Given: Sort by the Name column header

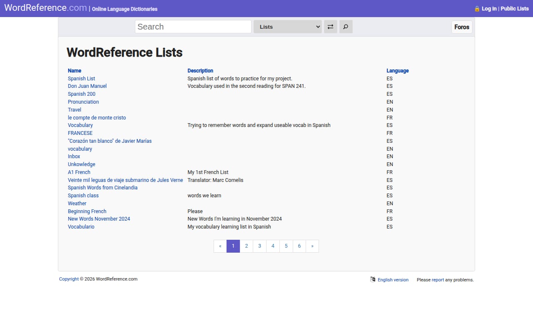Looking at the screenshot, I should click(x=75, y=71).
